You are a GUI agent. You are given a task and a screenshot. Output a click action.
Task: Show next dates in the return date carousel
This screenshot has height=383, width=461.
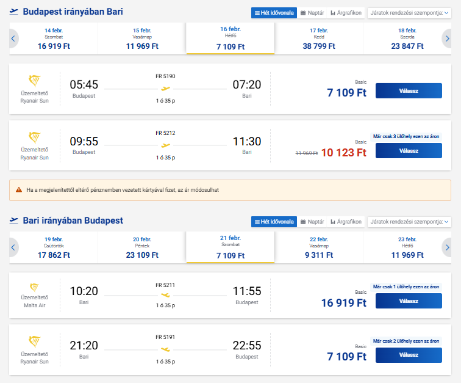(447, 247)
